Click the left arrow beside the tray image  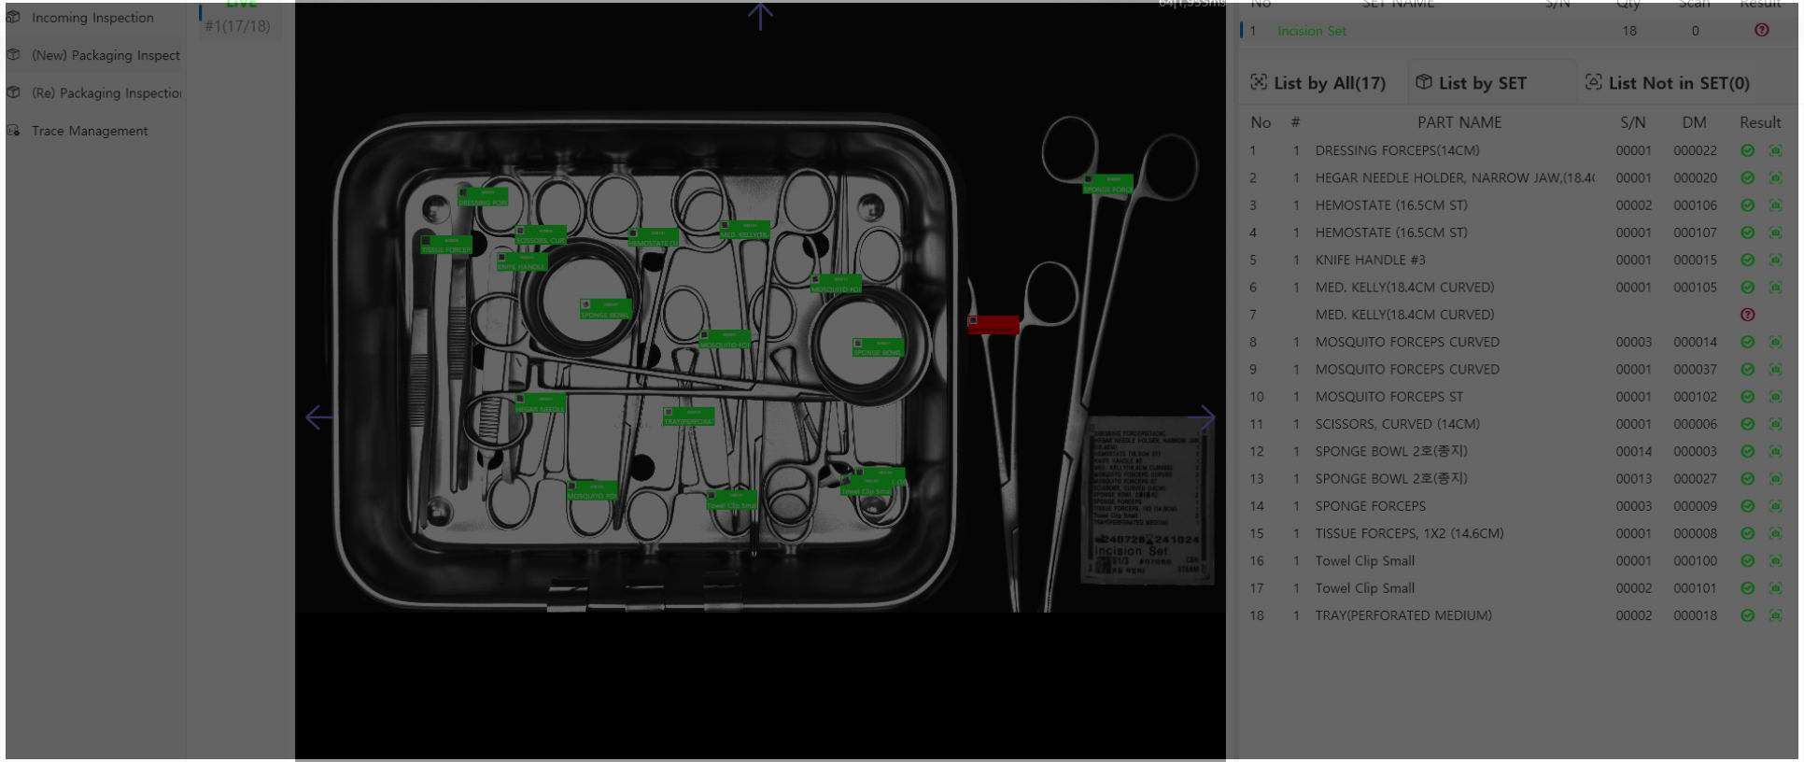pos(318,417)
